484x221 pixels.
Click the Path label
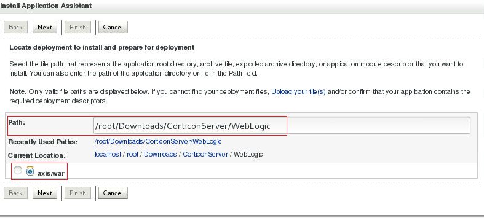coord(17,122)
